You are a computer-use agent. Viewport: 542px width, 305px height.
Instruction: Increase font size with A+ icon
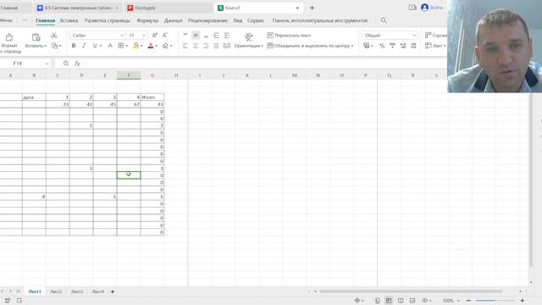[x=154, y=36]
